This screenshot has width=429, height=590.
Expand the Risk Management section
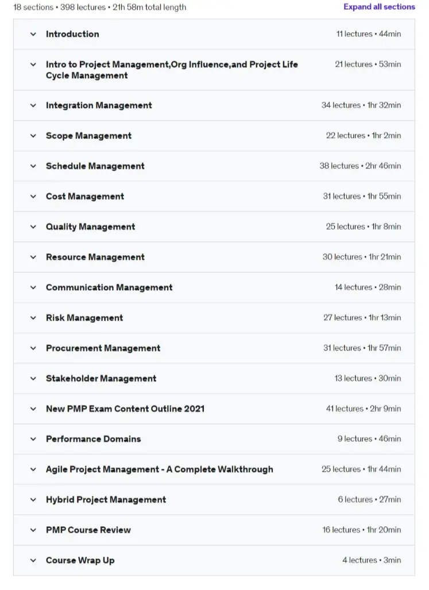click(84, 318)
